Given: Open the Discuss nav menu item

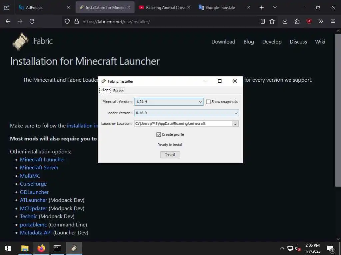Looking at the screenshot, I should click(298, 42).
